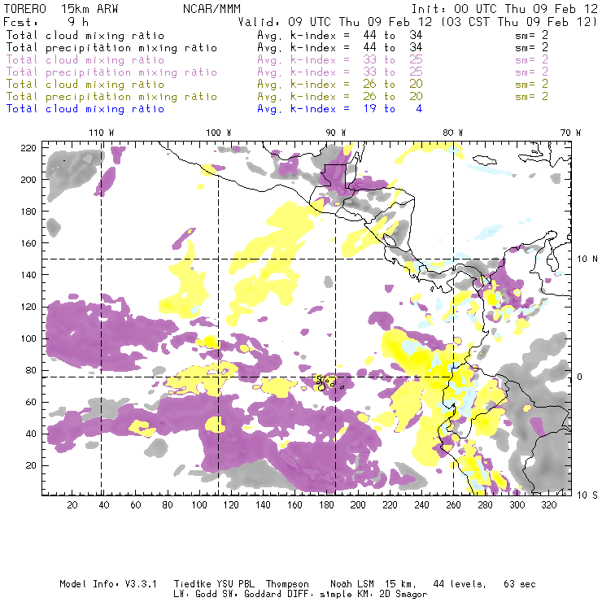Click black "Total cloud mixing ratio" legend entry
The height and width of the screenshot is (602, 602).
[x=85, y=35]
